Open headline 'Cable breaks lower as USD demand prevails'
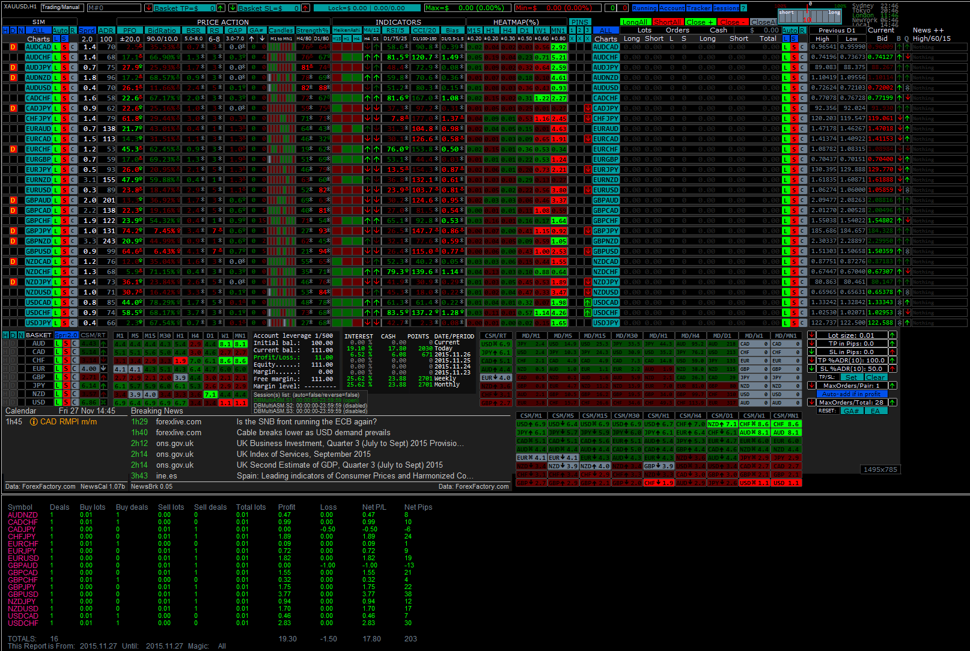Image resolution: width=970 pixels, height=651 pixels. tap(313, 433)
